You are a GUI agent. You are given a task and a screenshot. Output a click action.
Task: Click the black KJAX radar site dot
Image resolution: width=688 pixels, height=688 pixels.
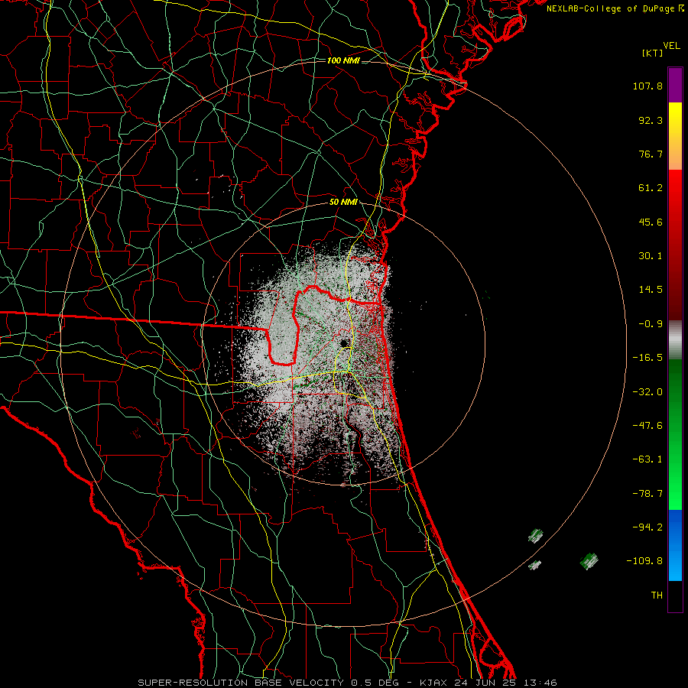point(343,343)
